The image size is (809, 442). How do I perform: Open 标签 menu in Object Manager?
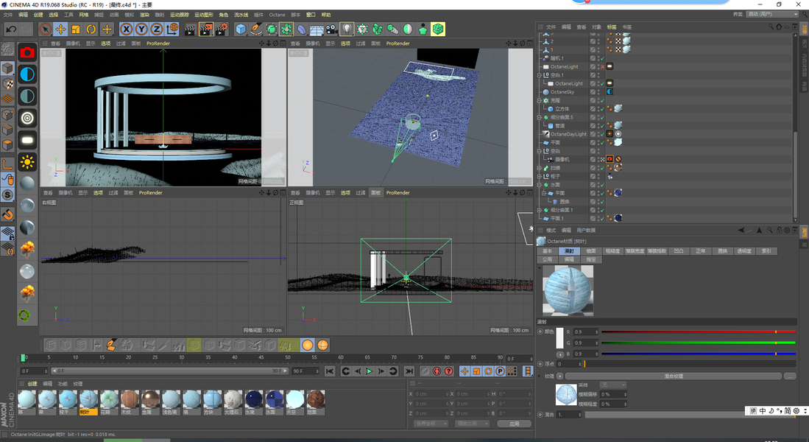coord(612,27)
